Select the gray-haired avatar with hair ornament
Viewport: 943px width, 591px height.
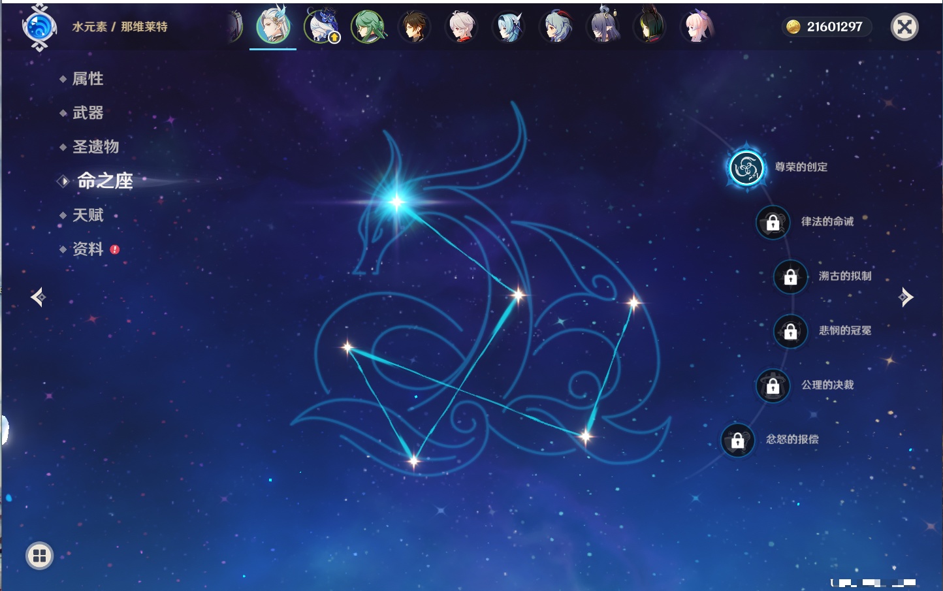coord(603,27)
